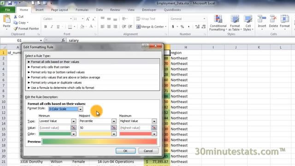Screen dimensions: 295x166
Task: Apply Comma Style format
Action: coord(189,27)
